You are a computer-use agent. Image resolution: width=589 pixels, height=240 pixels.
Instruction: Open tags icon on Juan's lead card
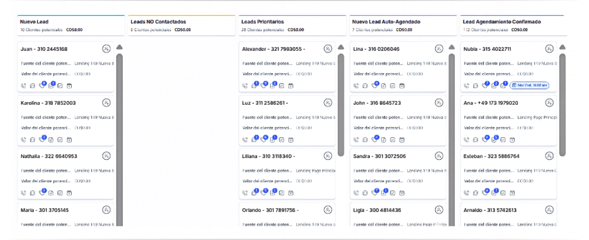pos(42,86)
